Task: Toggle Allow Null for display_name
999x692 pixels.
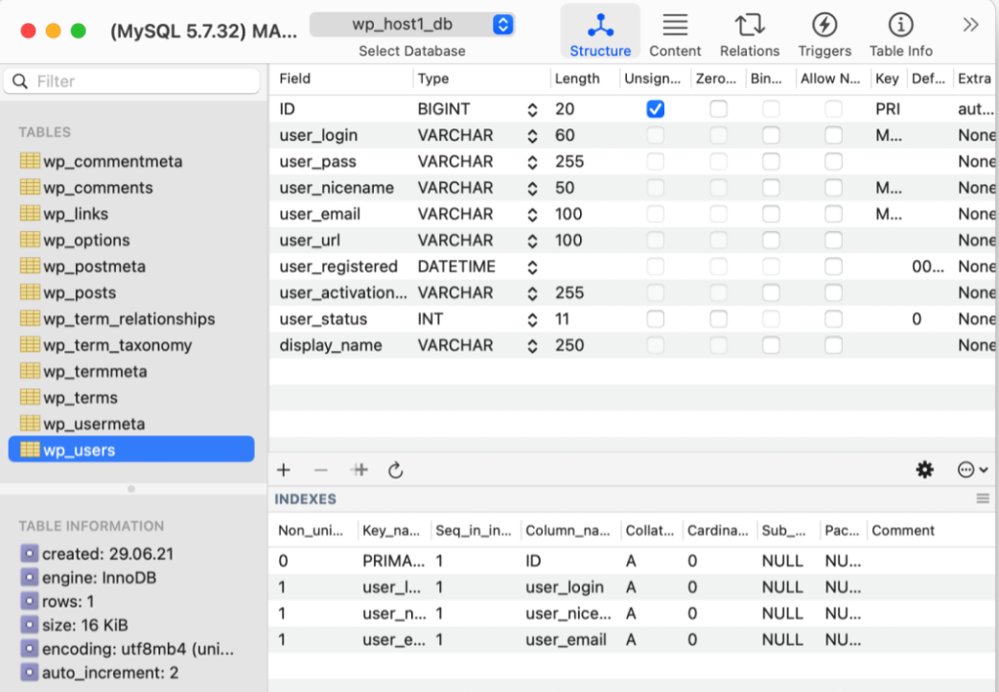Action: pos(833,345)
